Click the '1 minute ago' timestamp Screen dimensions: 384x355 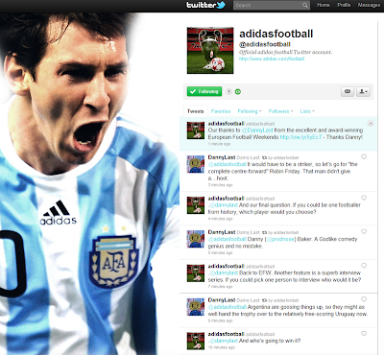(219, 144)
